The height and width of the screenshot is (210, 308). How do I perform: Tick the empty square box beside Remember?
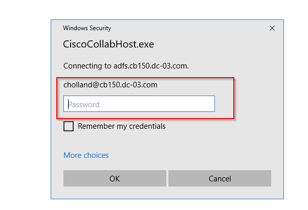pos(69,126)
